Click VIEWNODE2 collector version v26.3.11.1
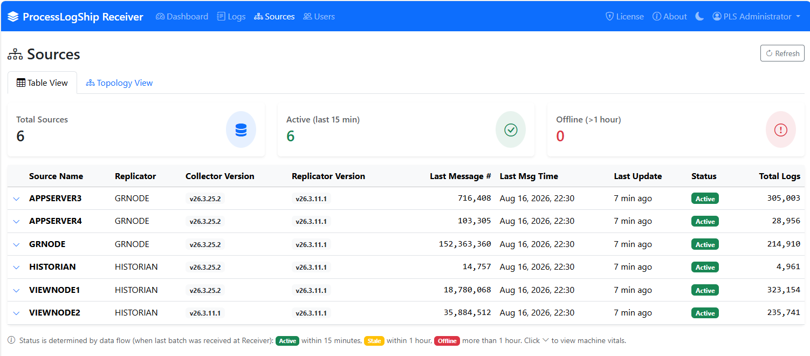 (205, 313)
